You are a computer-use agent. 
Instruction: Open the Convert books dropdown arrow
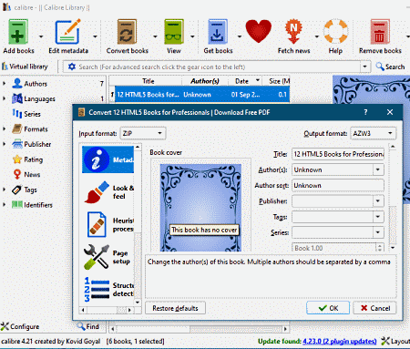pyautogui.click(x=155, y=36)
